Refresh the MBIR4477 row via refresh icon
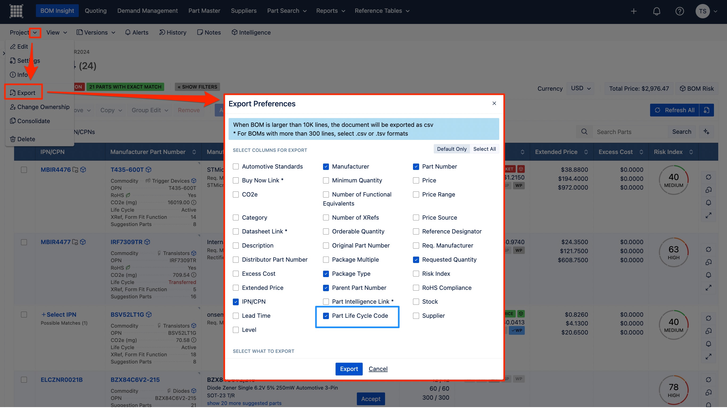 (x=709, y=249)
